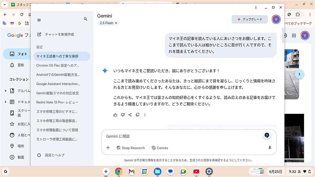315x177 pixels.
Task: Click the アップグレード button
Action: 249,19
